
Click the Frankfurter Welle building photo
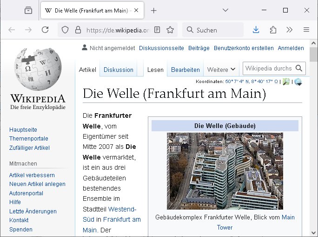point(225,171)
